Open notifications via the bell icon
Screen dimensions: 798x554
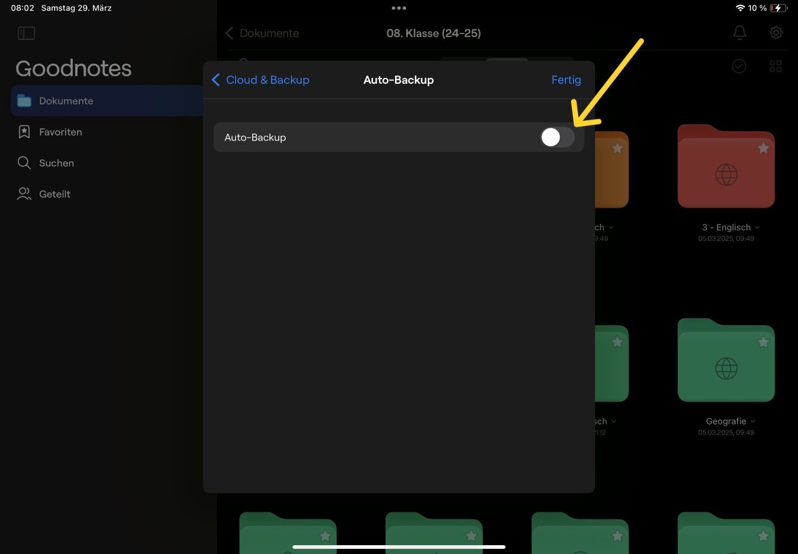[740, 33]
